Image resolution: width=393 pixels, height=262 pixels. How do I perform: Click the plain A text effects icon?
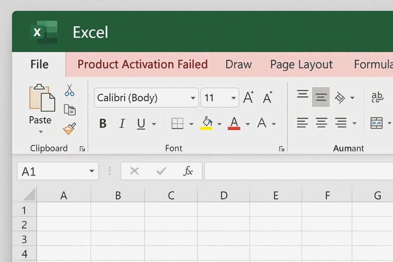click(x=262, y=123)
